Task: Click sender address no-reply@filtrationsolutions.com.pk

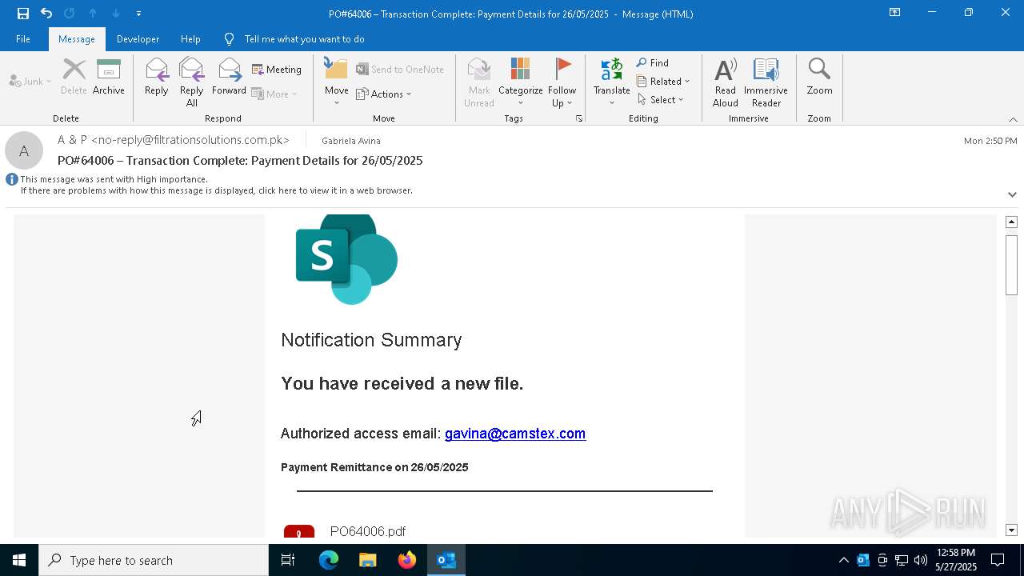Action: [x=190, y=140]
